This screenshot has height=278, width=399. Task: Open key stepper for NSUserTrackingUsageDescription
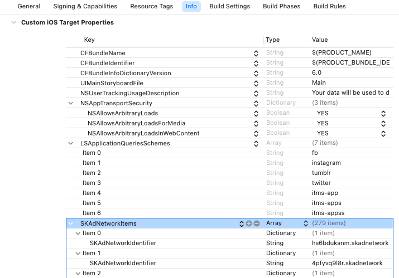[x=256, y=93]
